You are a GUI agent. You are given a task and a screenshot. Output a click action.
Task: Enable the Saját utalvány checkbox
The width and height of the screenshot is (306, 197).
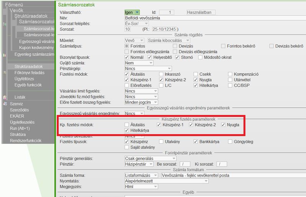pyautogui.click(x=127, y=147)
